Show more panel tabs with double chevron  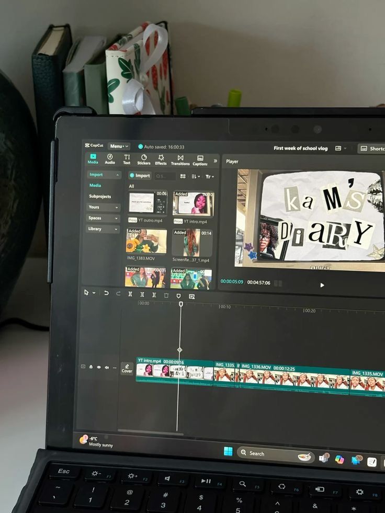coord(215,161)
